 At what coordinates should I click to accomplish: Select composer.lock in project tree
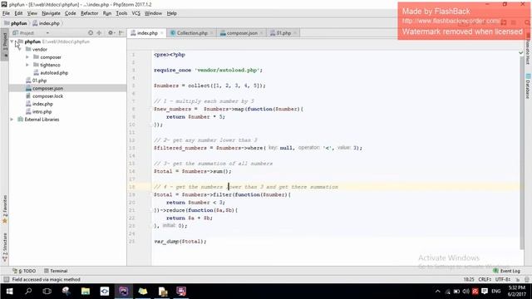pos(44,96)
